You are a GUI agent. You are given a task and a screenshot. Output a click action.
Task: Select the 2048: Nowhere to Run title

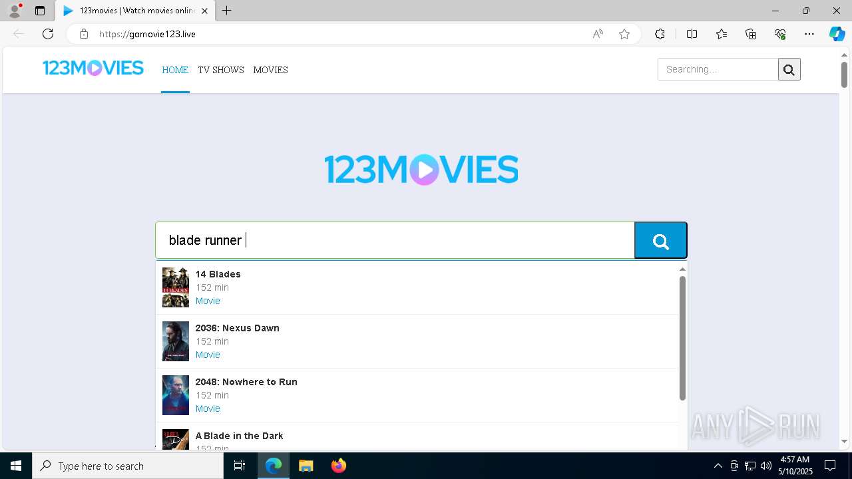[x=246, y=382]
